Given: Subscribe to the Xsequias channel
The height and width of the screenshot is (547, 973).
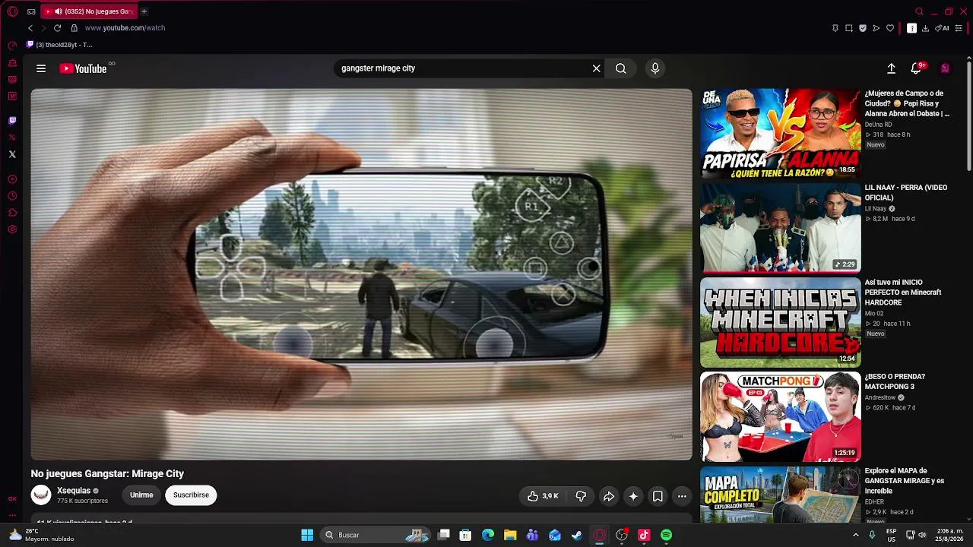Looking at the screenshot, I should 191,495.
